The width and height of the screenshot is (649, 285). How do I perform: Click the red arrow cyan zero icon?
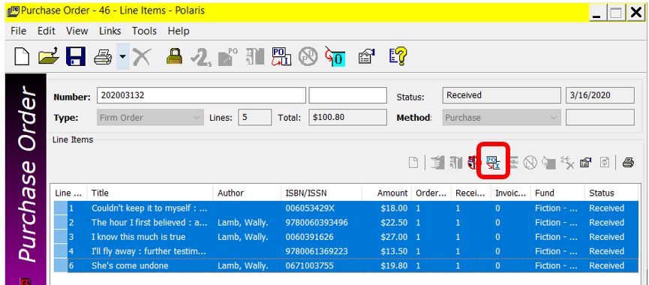click(335, 57)
